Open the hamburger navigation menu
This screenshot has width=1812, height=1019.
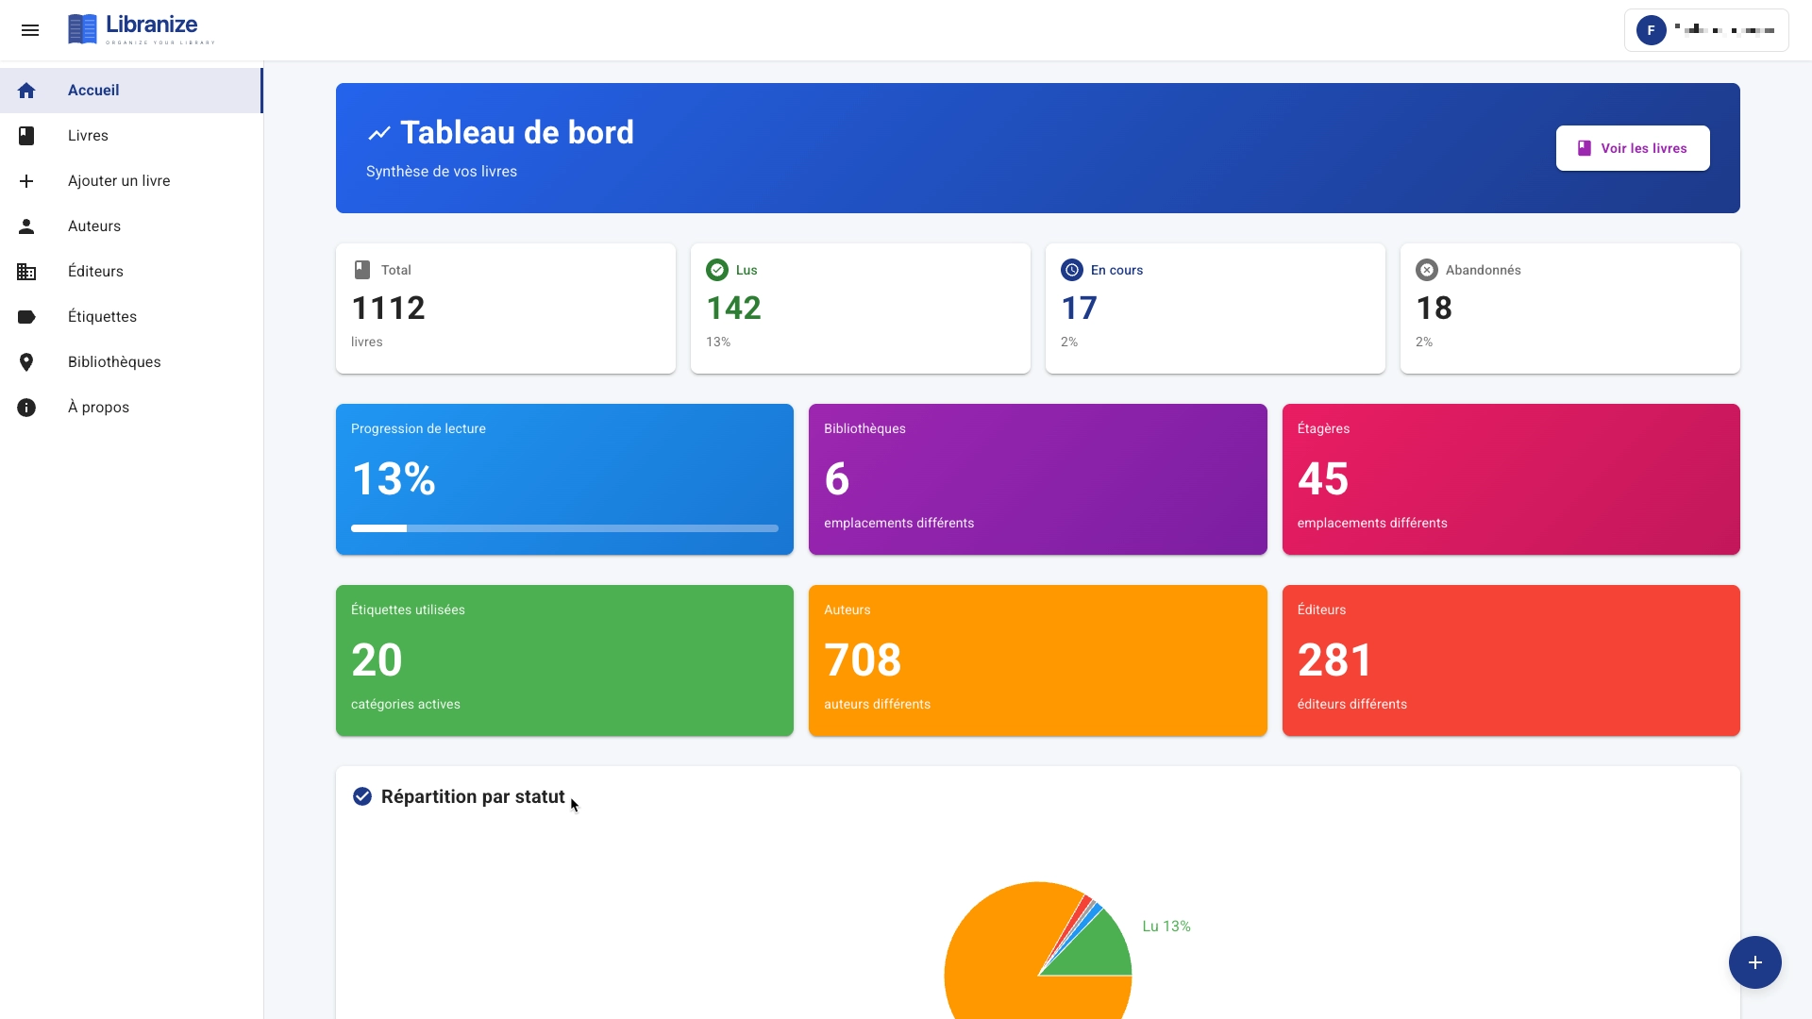[x=31, y=30]
